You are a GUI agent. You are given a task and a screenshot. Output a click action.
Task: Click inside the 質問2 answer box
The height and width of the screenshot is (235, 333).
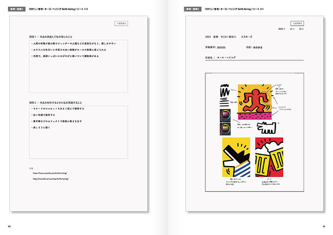[x=79, y=132]
